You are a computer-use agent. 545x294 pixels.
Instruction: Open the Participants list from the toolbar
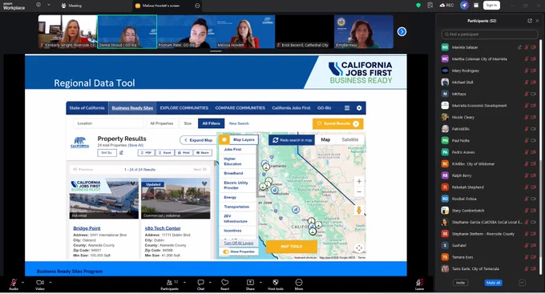(x=170, y=283)
